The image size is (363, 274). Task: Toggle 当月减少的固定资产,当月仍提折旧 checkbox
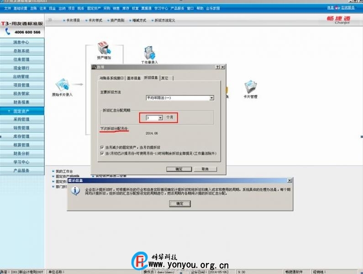tap(102, 148)
